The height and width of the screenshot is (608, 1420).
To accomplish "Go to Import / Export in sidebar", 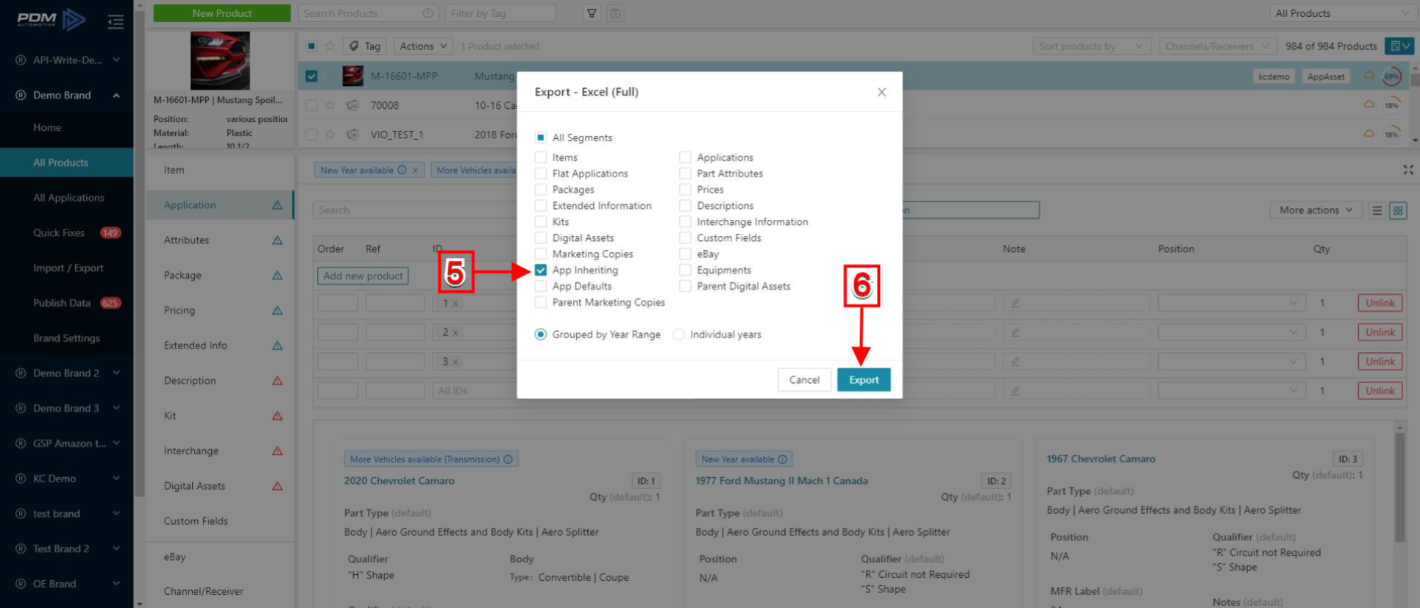I will point(67,268).
